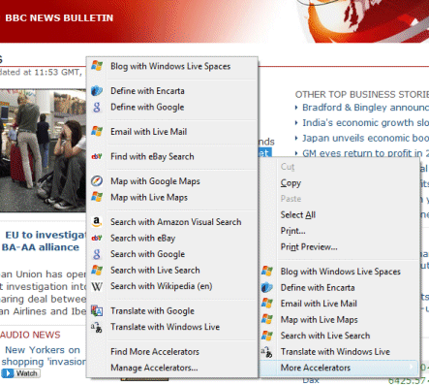The image size is (429, 386).
Task: Click Google icon beside Search with Google
Action: point(97,254)
